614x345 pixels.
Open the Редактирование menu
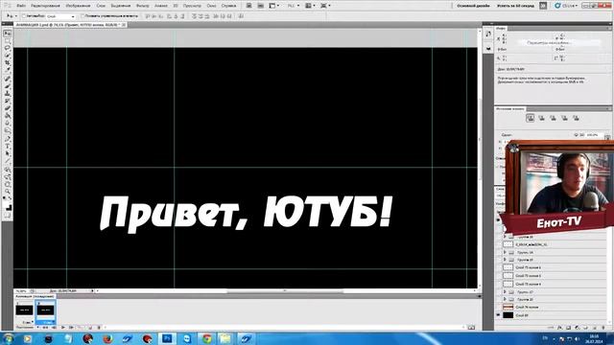45,6
